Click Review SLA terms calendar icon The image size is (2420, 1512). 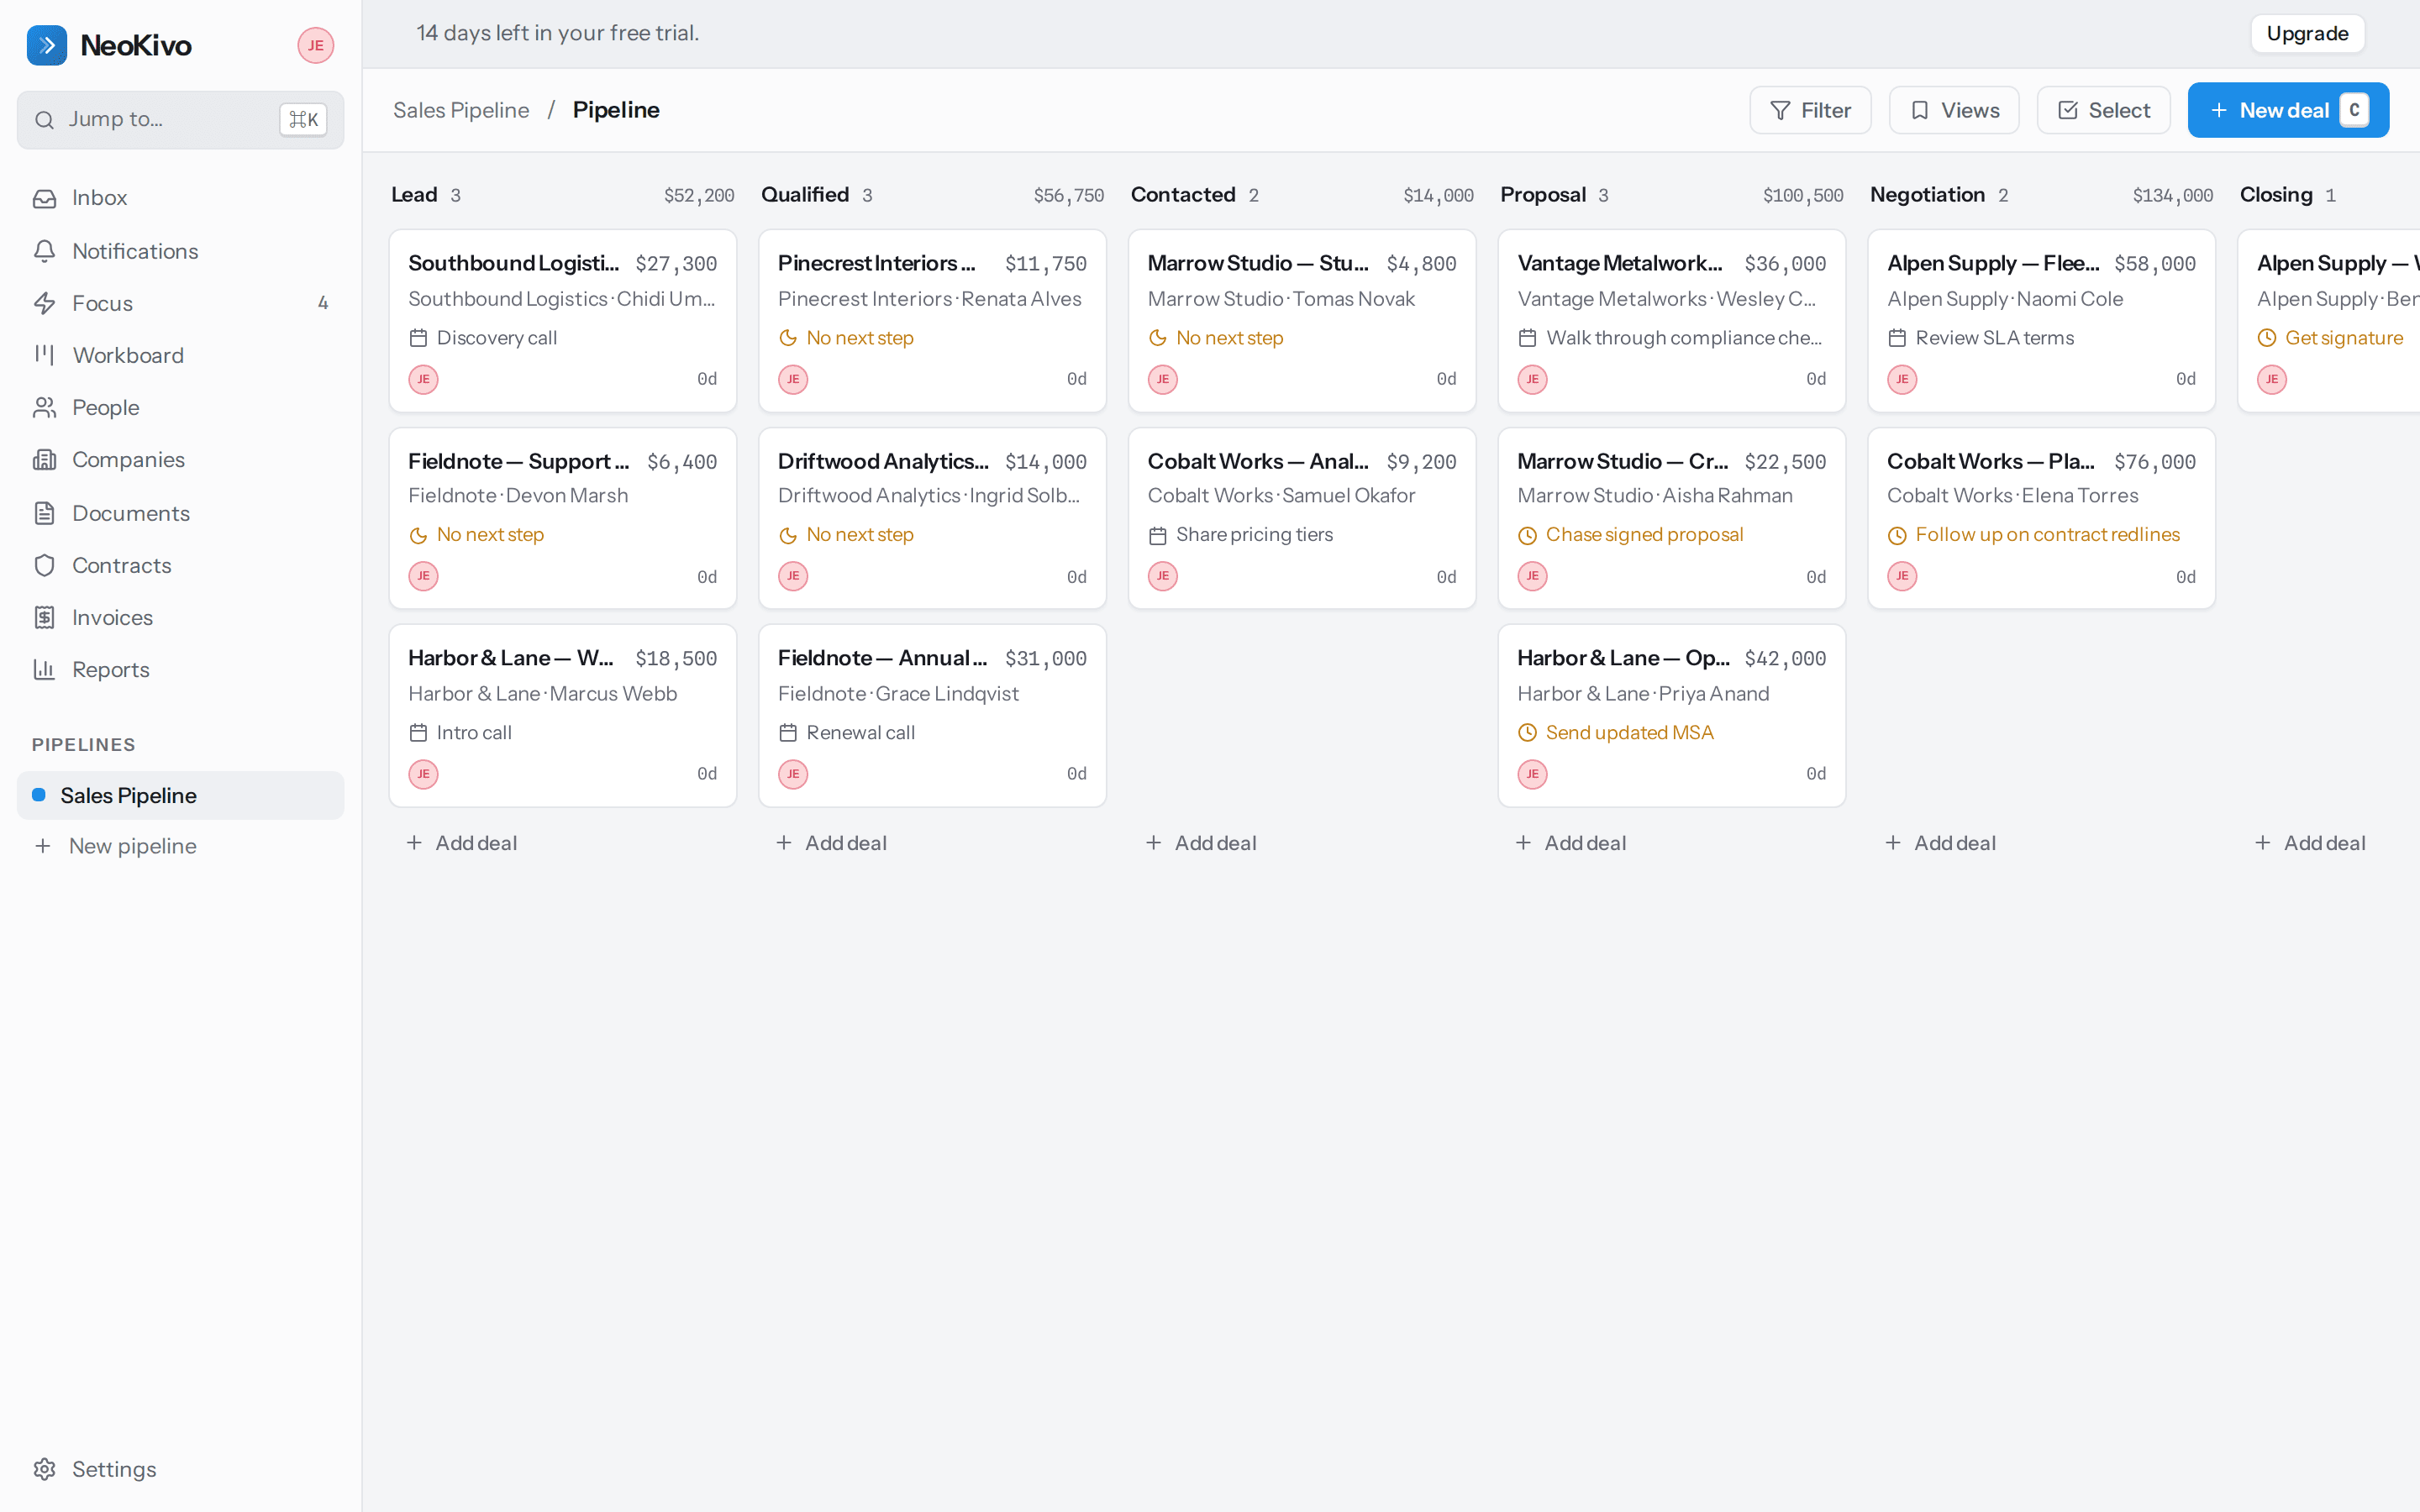click(x=1897, y=338)
